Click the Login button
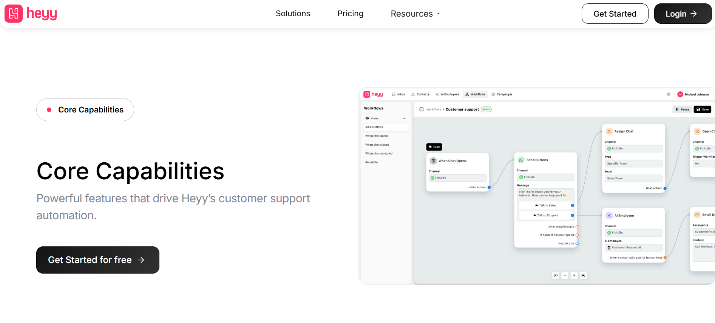Viewport: 715px width, 323px height. [x=683, y=14]
